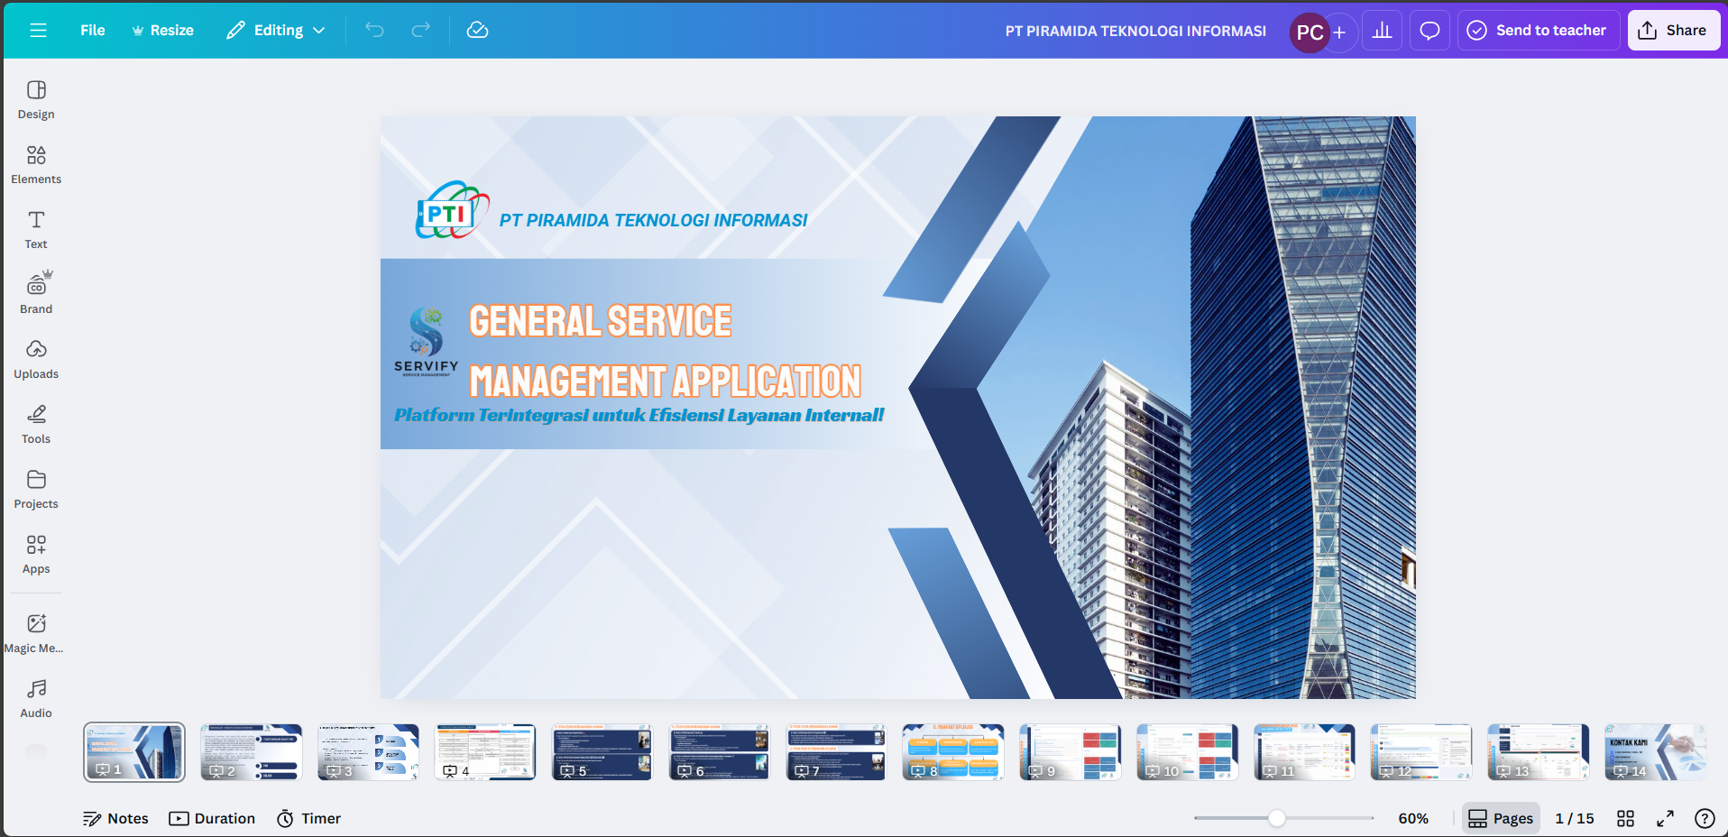Check cloud save status icon
1728x837 pixels.
[x=477, y=31]
